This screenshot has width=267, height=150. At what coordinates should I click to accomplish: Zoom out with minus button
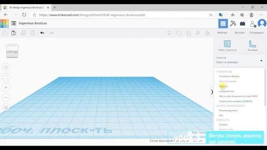point(6,97)
